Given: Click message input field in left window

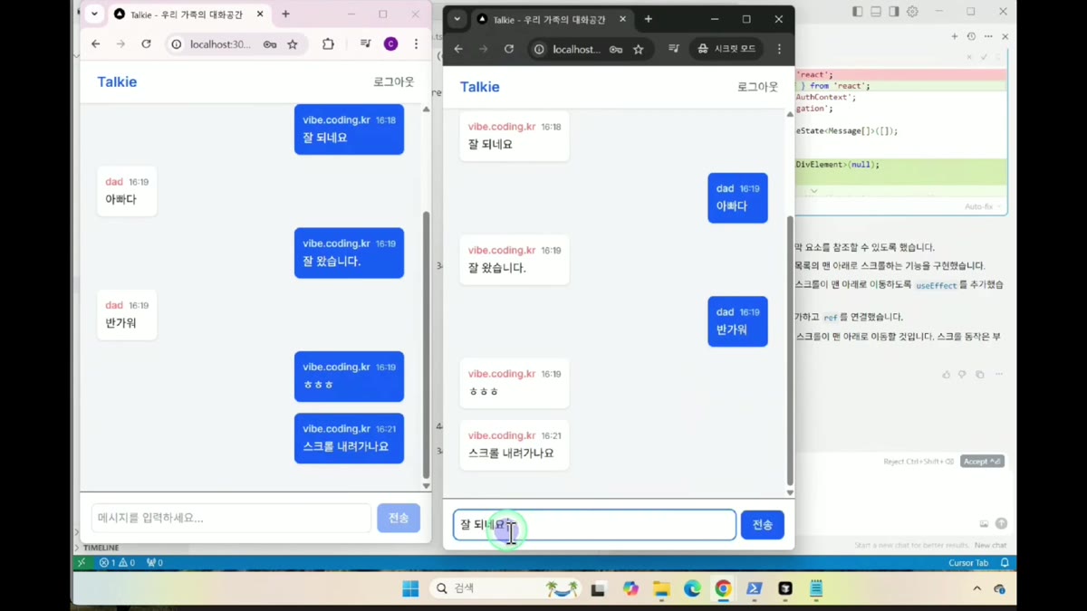Looking at the screenshot, I should click(x=231, y=518).
